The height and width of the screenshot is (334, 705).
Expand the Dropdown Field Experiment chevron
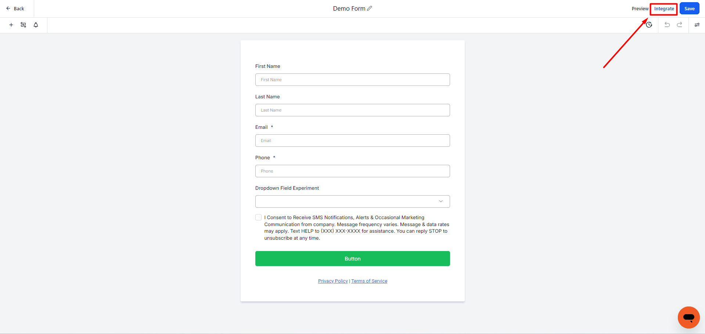441,202
